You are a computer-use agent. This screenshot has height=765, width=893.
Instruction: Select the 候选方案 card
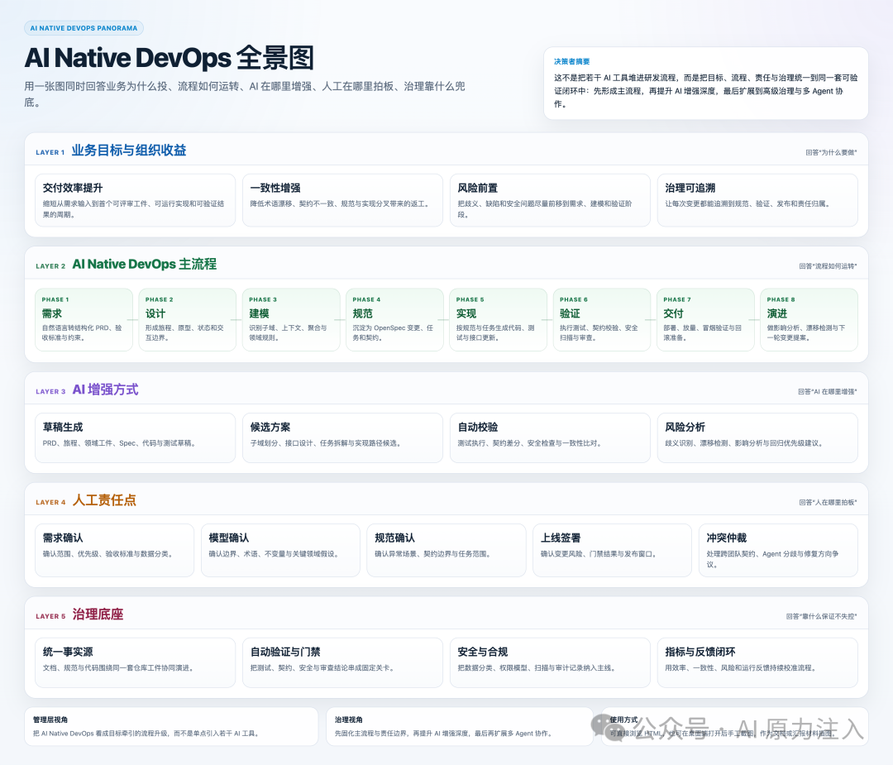(x=342, y=437)
